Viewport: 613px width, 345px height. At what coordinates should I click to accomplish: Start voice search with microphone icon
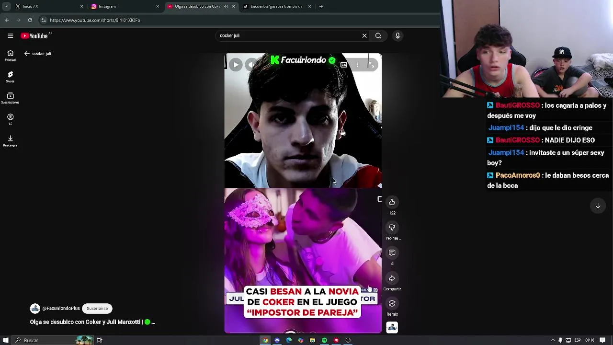[397, 35]
